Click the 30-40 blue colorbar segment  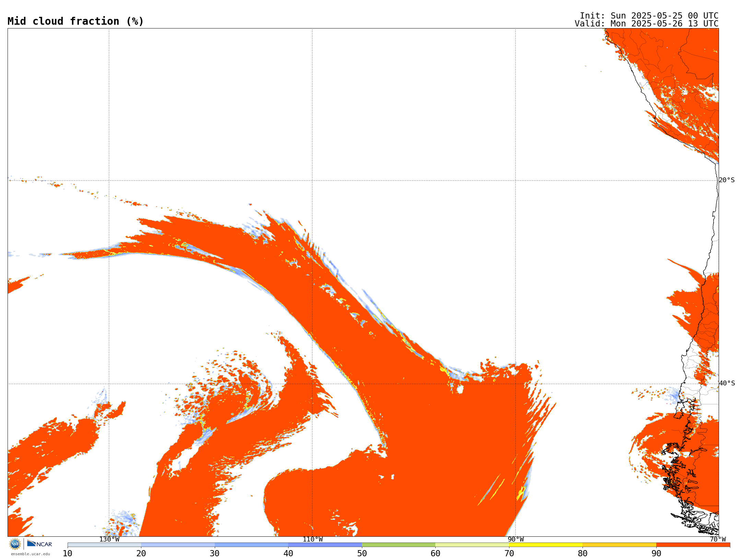pos(251,545)
